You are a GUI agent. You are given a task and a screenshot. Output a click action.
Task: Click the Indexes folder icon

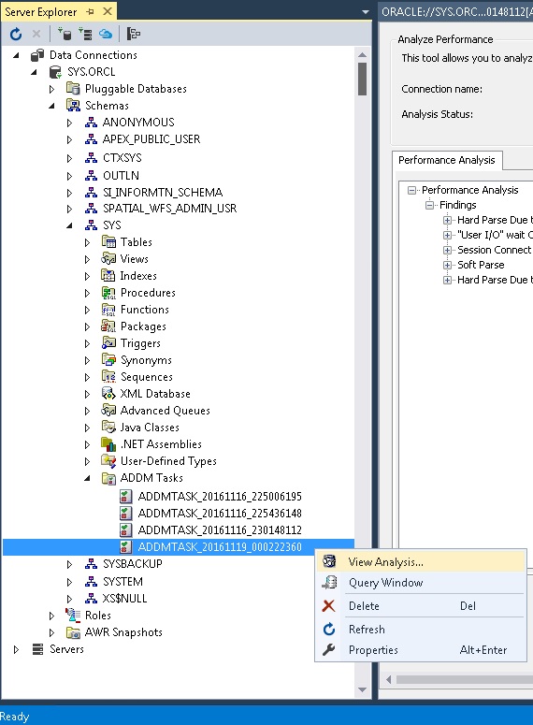pyautogui.click(x=108, y=276)
